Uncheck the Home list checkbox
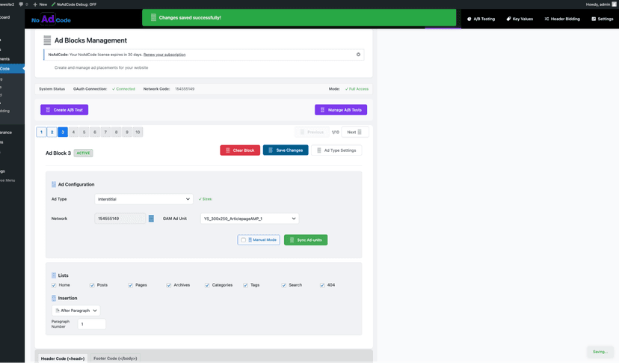Viewport: 619px width, 363px height. tap(54, 285)
